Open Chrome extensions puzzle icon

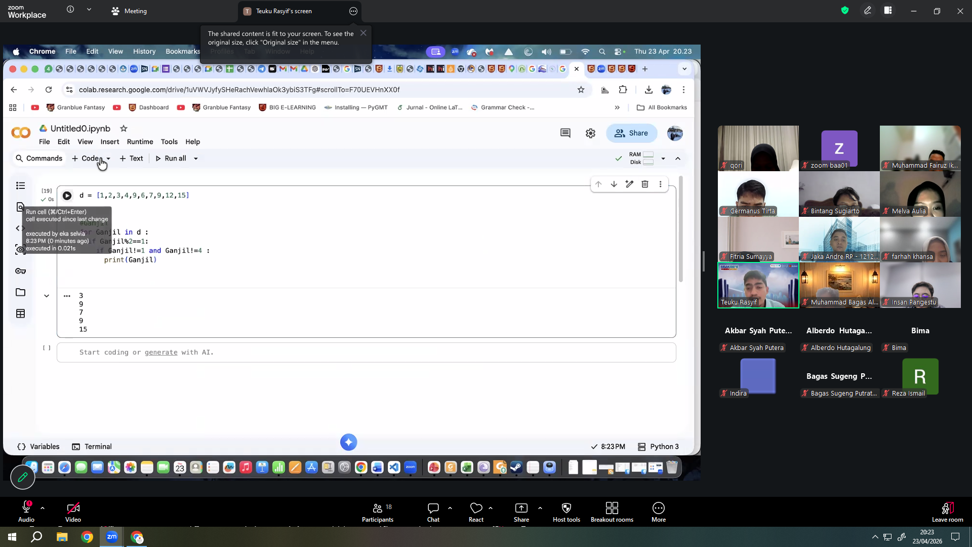623,90
